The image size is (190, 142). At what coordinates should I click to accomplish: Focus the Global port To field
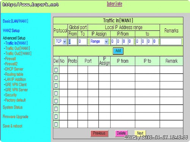pyautogui.click(x=82, y=41)
